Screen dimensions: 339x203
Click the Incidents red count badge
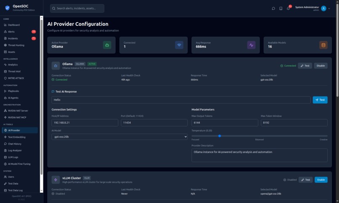pyautogui.click(x=34, y=38)
